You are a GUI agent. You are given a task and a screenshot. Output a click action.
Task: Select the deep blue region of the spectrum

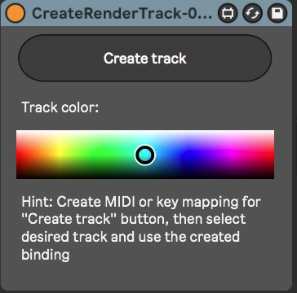click(x=188, y=155)
